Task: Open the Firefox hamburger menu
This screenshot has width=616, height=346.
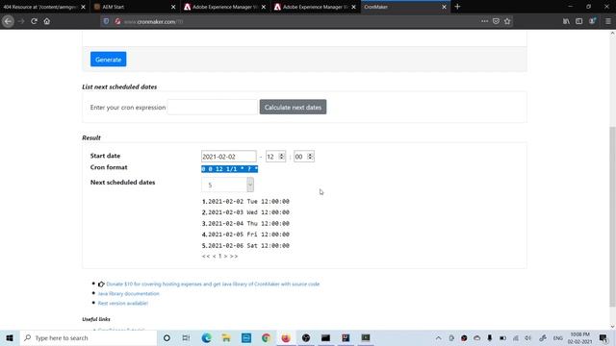Action: 607,21
